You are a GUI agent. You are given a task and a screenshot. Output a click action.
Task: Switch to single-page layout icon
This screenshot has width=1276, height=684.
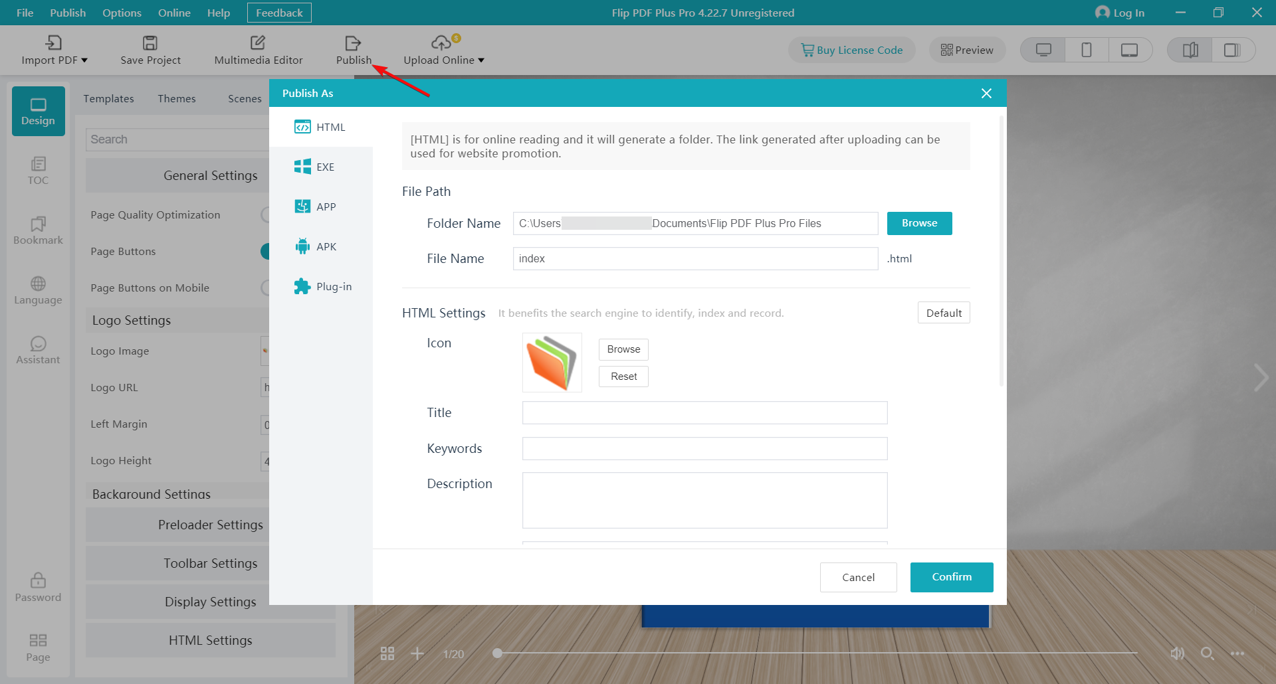point(1233,50)
